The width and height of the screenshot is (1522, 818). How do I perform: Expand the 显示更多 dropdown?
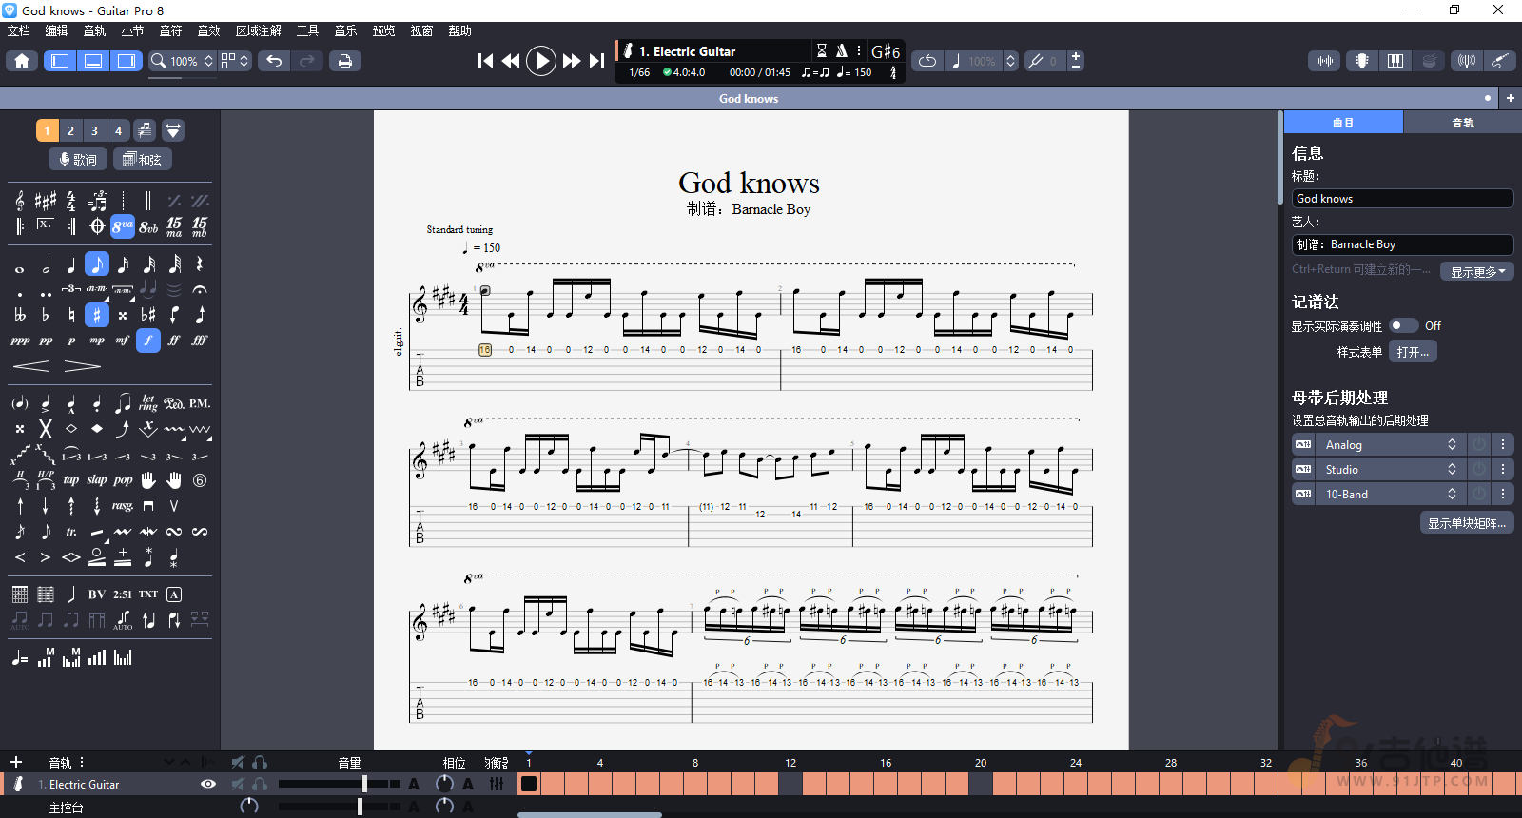1477,272
